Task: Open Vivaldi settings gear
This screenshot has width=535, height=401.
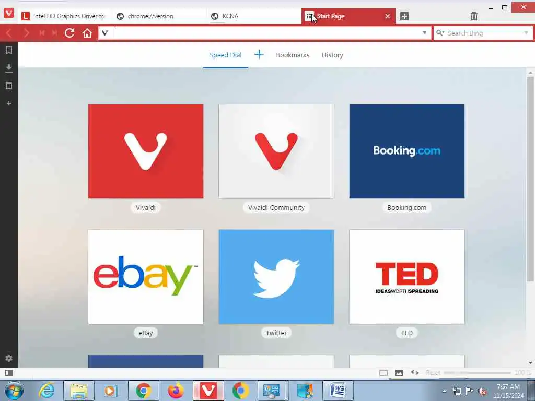Action: click(9, 358)
